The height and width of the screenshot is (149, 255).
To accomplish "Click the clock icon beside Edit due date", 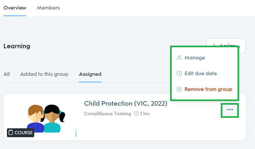I will (x=179, y=74).
